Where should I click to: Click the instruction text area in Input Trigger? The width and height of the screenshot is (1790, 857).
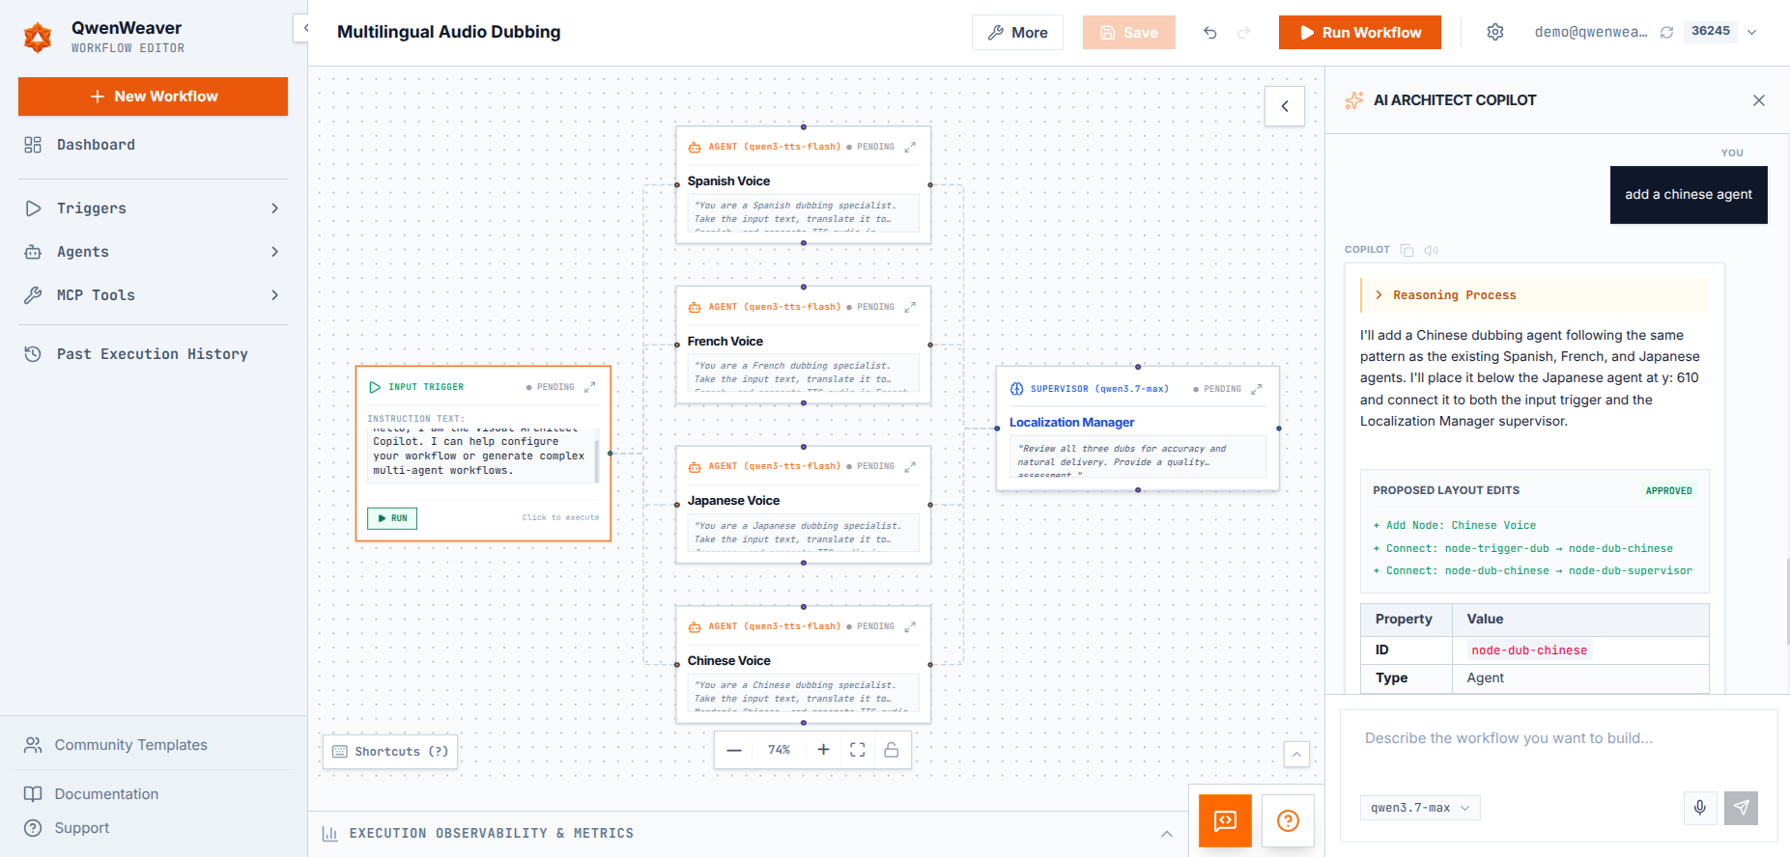(x=483, y=455)
